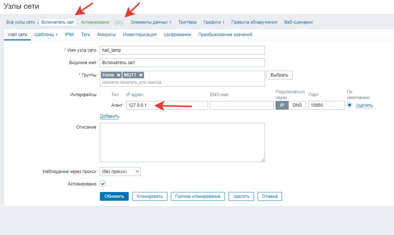Toggle the Активировано checkbox
394x235 pixels.
click(103, 184)
